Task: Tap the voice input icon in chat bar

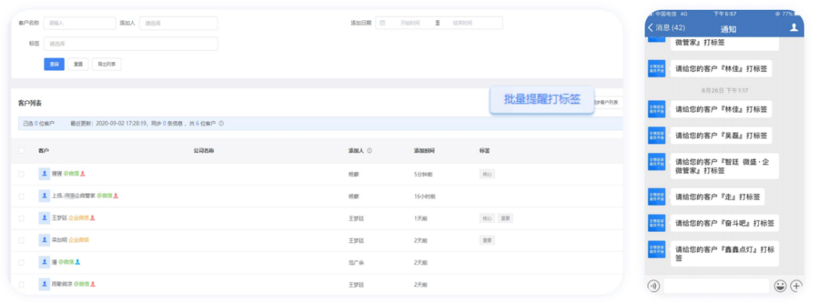Action: (653, 286)
